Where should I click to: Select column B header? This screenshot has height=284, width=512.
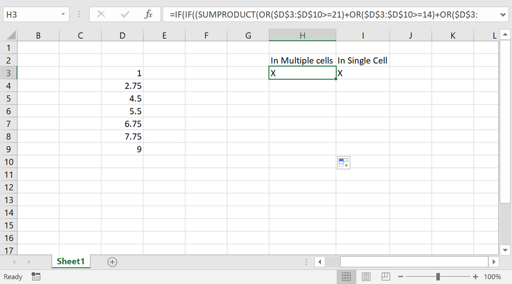(x=38, y=35)
